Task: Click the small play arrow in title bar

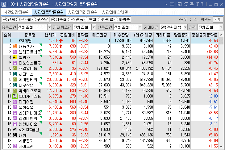Action: [166, 4]
